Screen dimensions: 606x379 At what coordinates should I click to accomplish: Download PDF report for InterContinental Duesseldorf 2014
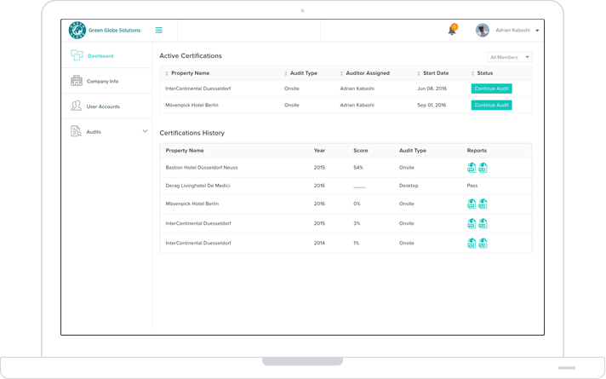[x=472, y=243]
